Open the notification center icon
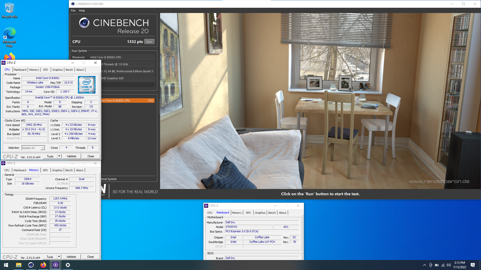The image size is (481, 270). [473, 265]
